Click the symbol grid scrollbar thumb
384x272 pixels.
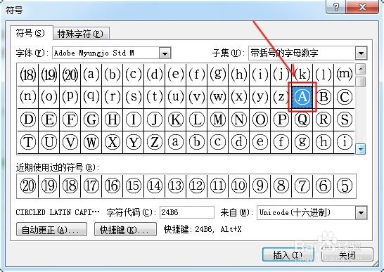tap(361, 82)
